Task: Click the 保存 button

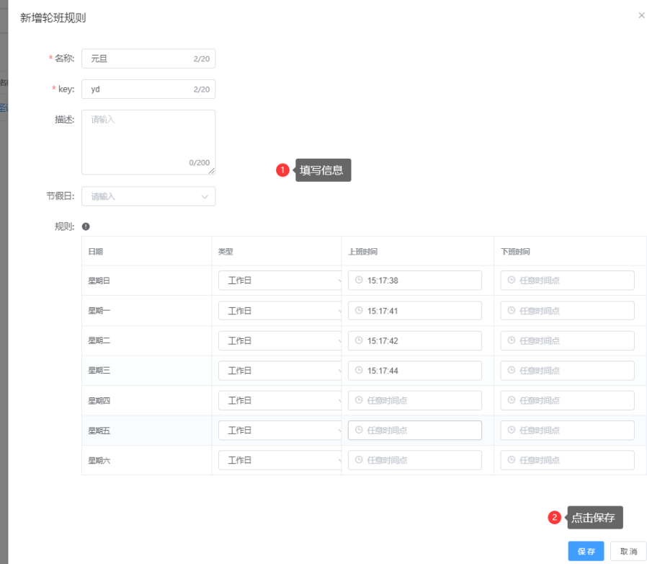Action: (586, 551)
